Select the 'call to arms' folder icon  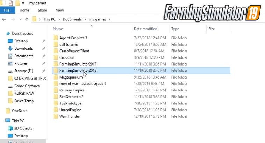[x=56, y=44]
